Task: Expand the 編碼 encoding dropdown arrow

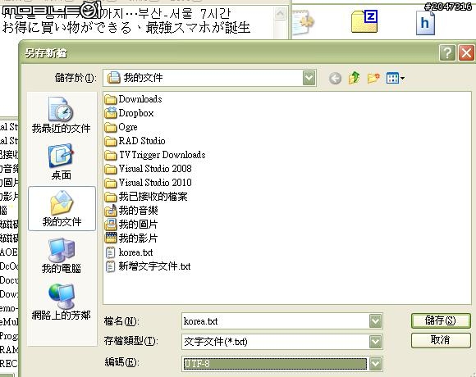Action: (375, 364)
